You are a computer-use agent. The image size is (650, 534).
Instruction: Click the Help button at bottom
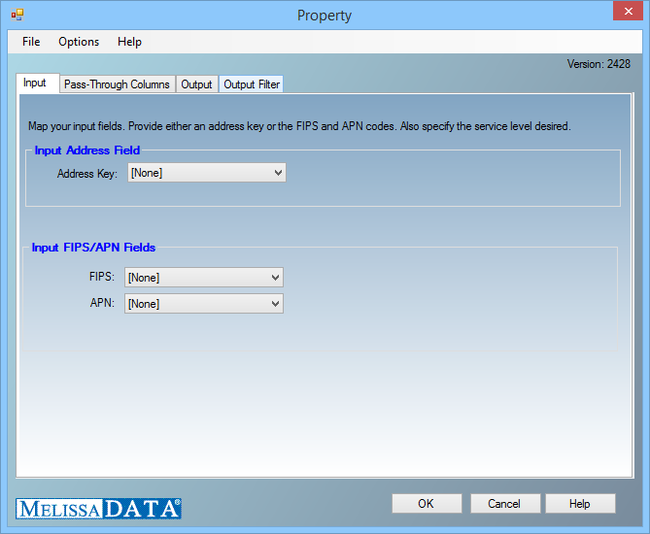pyautogui.click(x=580, y=504)
